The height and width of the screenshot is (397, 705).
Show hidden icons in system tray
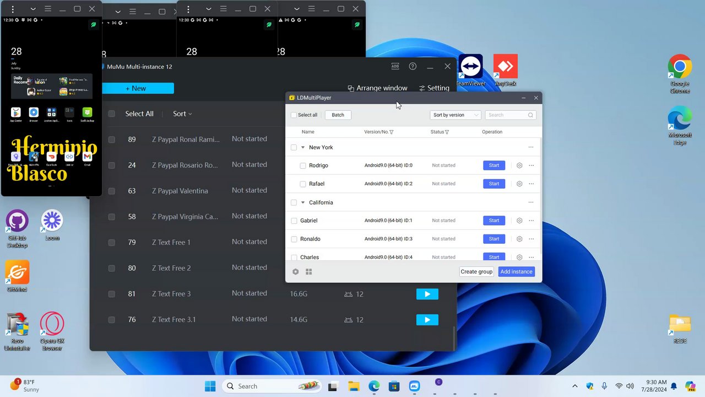pos(575,386)
